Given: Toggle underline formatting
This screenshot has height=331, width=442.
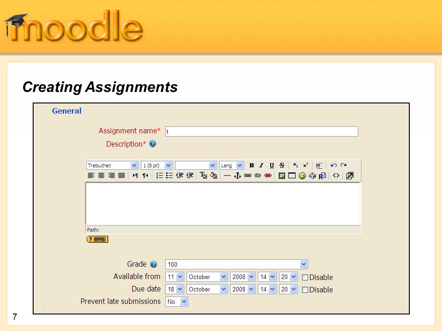Looking at the screenshot, I should pos(272,165).
